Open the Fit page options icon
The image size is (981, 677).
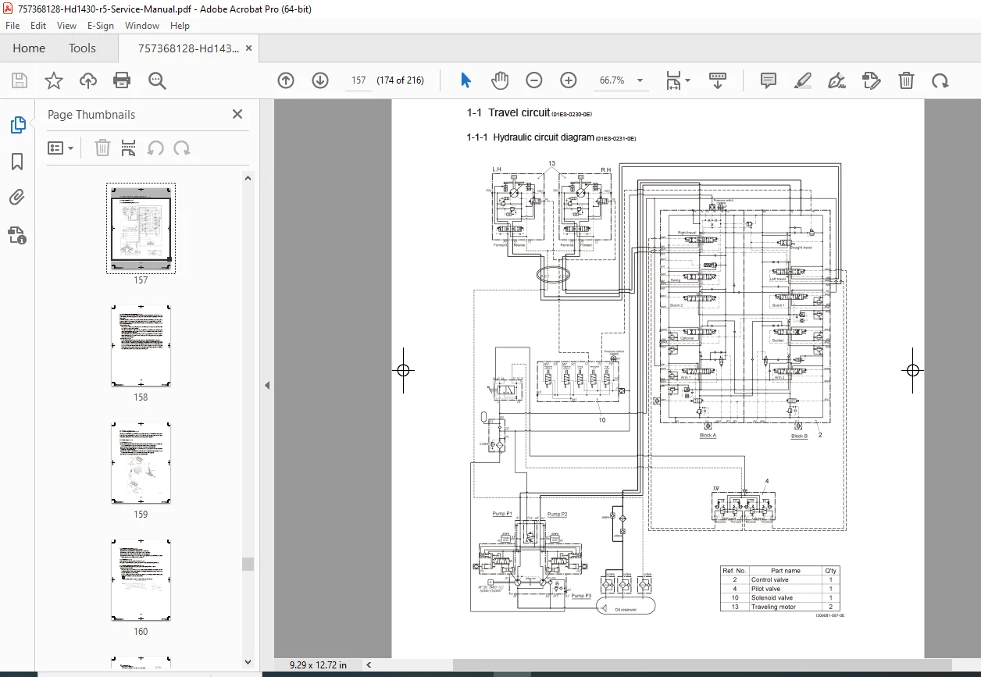(x=678, y=80)
